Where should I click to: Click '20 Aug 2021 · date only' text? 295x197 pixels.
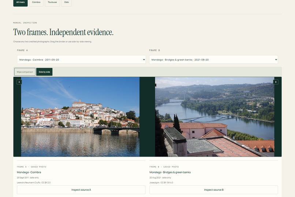pyautogui.click(x=160, y=178)
